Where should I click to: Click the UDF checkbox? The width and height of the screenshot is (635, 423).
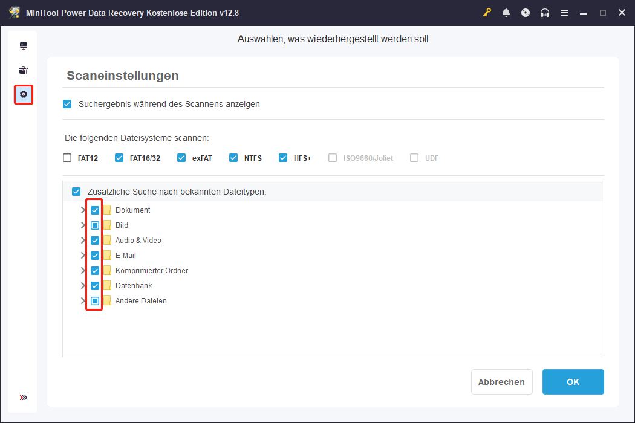414,158
